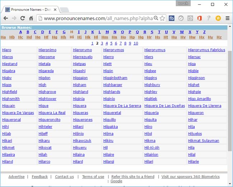
Task: Open the Office extension icon
Action: pyautogui.click(x=199, y=18)
